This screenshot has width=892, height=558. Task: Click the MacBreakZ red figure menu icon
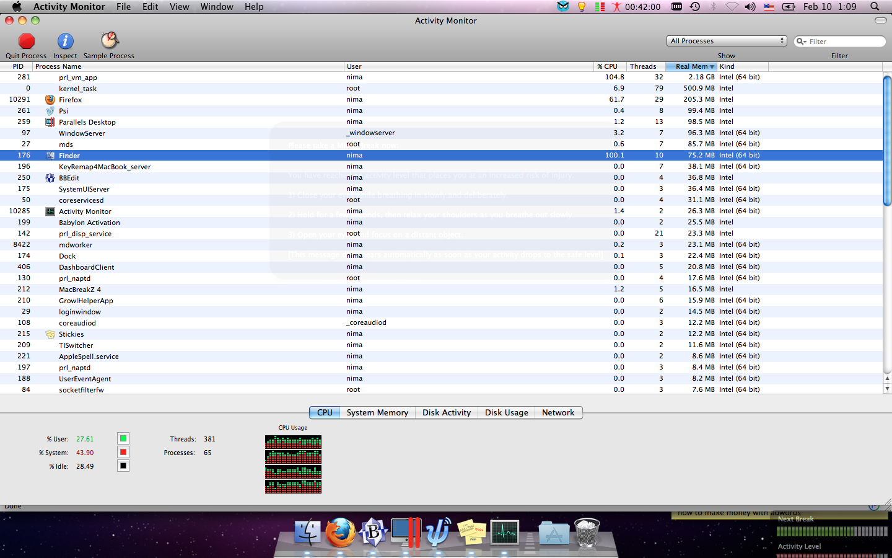(616, 7)
